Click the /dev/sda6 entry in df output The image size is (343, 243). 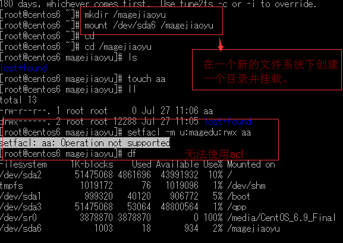pos(21,229)
